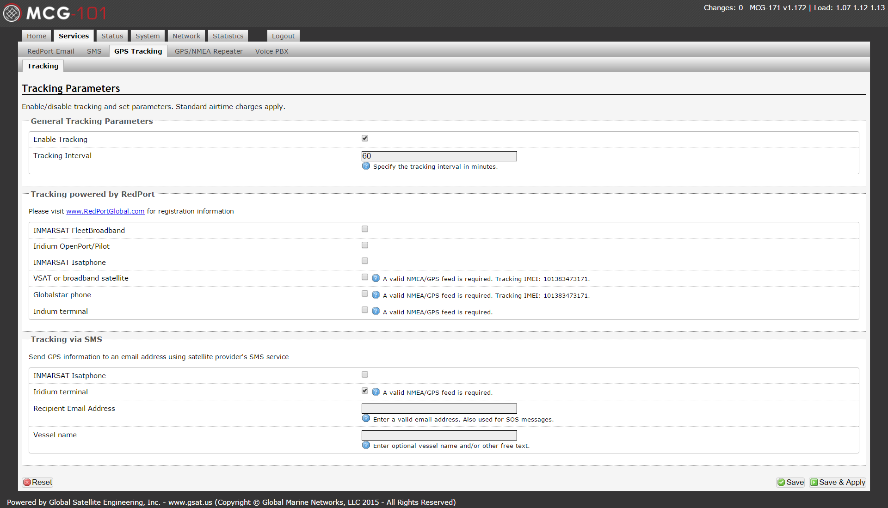Click help icon beside SMS Iridium terminal
Viewport: 888px width, 508px height.
376,392
